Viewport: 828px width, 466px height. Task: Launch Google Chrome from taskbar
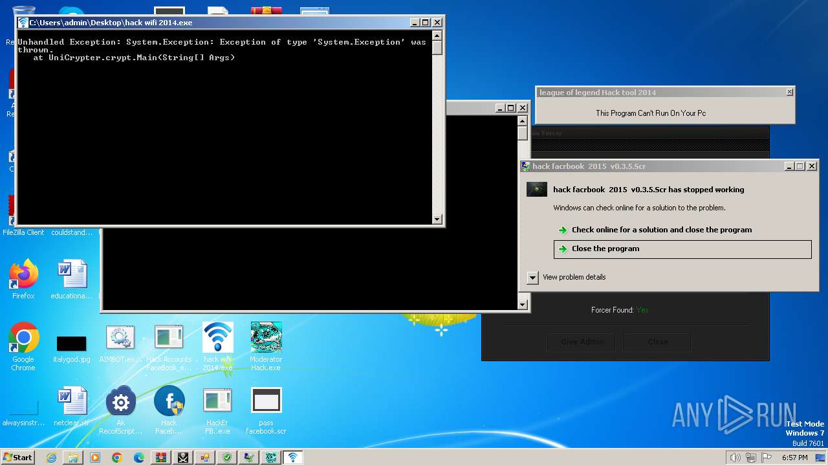click(x=117, y=458)
